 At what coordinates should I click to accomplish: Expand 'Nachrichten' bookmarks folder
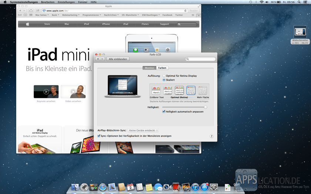(111, 15)
